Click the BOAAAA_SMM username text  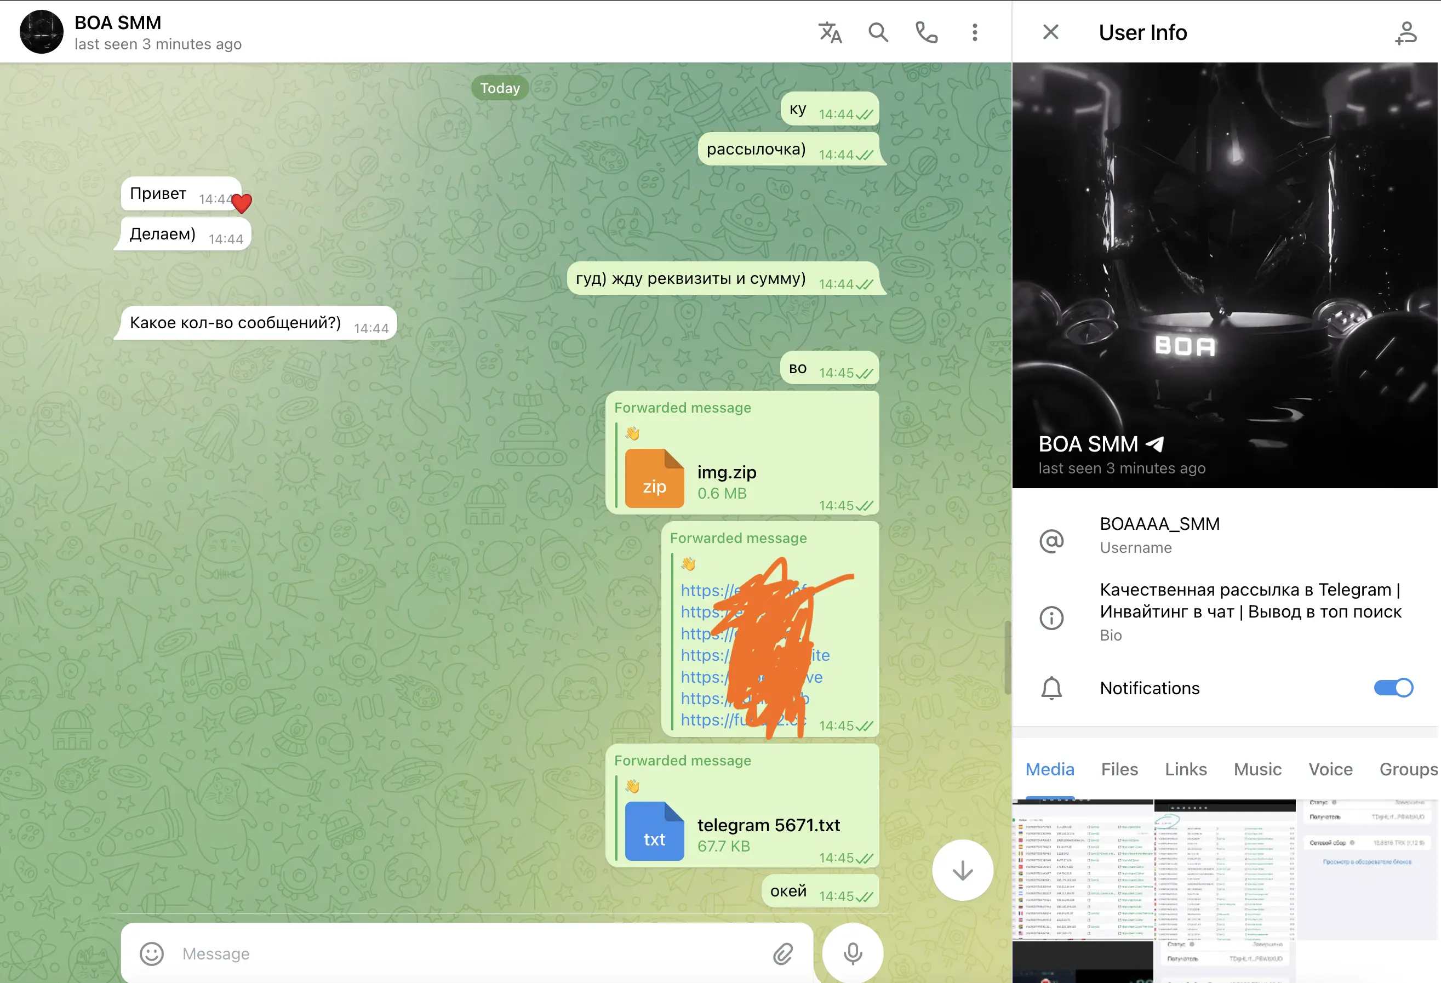[1159, 524]
